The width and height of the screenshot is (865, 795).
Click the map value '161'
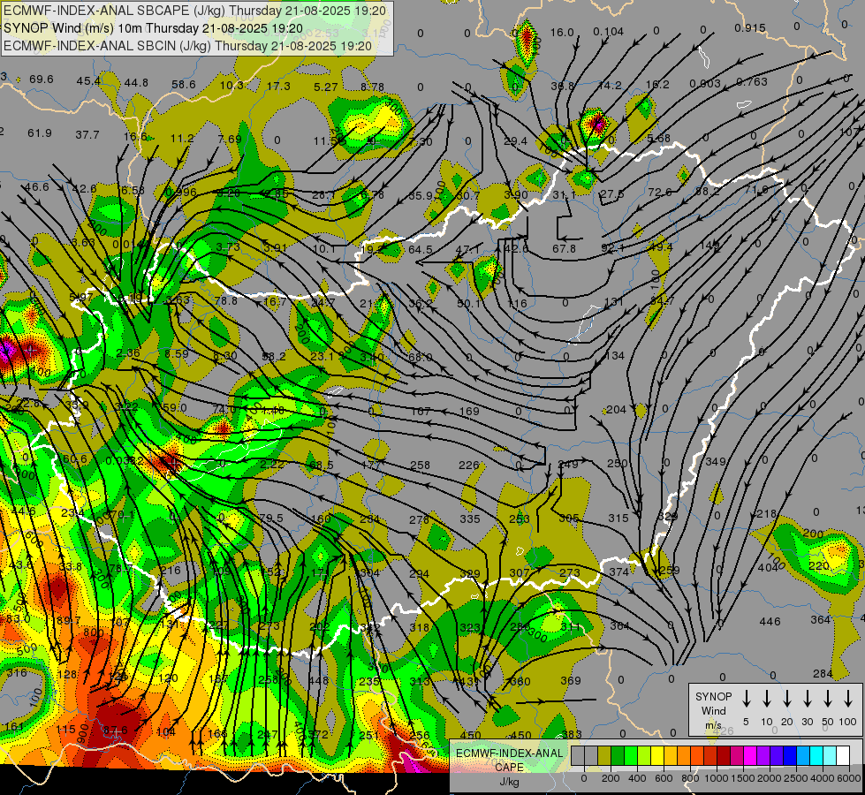[x=14, y=727]
